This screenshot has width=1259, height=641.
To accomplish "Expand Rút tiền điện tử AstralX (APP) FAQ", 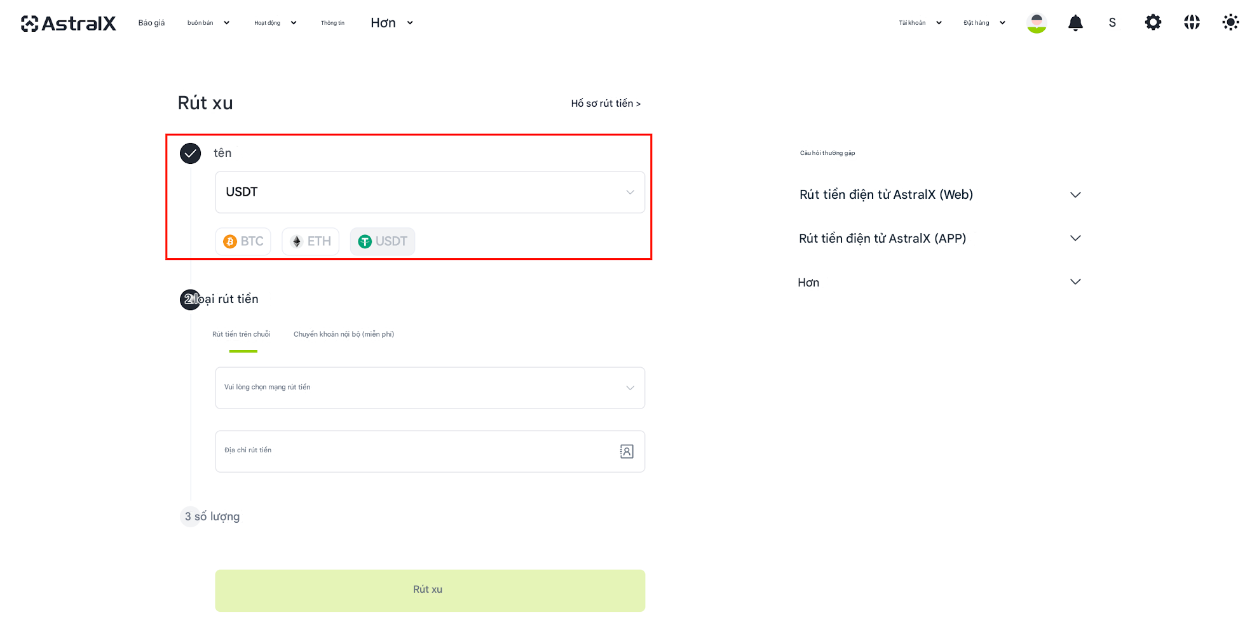I will point(940,238).
